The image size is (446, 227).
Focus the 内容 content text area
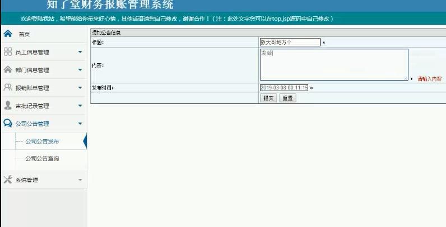[334, 65]
